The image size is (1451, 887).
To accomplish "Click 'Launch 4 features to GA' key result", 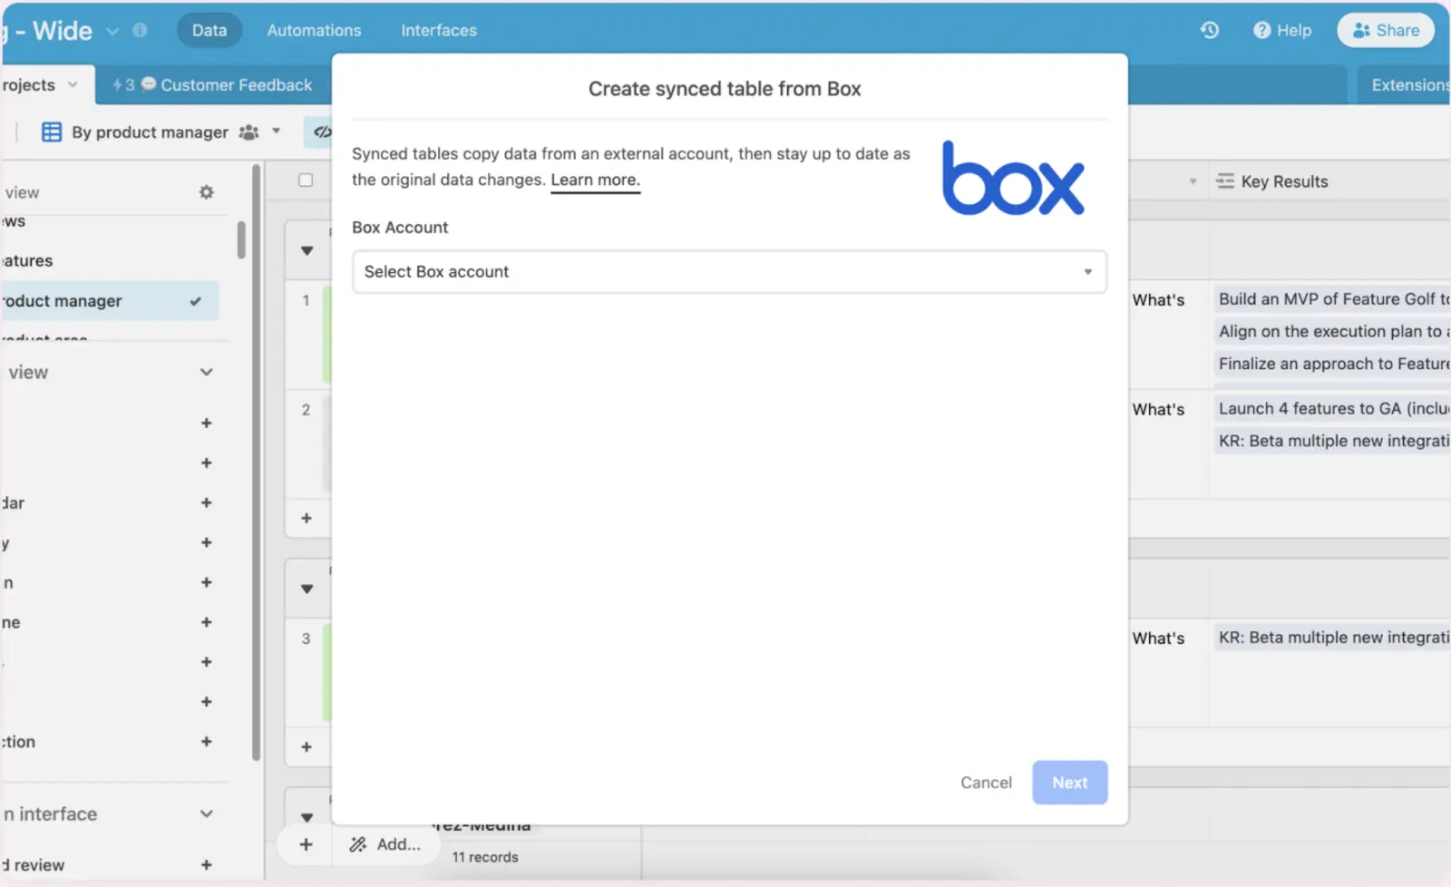I will click(1333, 409).
